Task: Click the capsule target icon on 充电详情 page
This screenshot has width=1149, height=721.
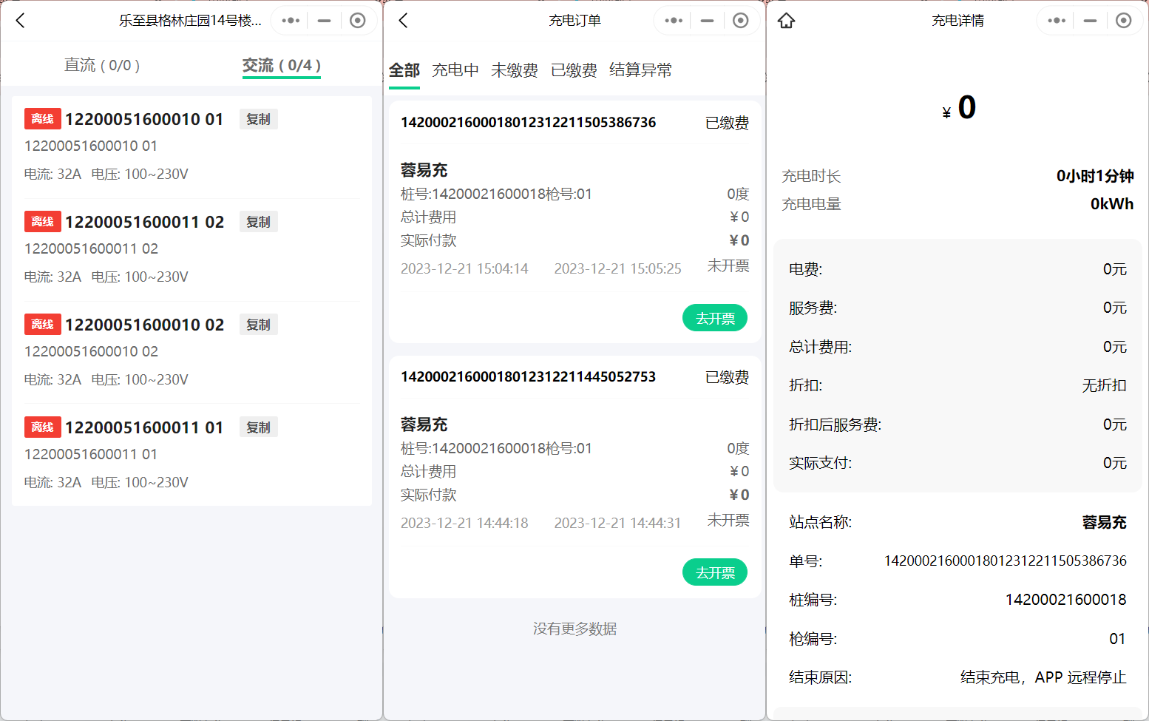Action: (x=1124, y=20)
